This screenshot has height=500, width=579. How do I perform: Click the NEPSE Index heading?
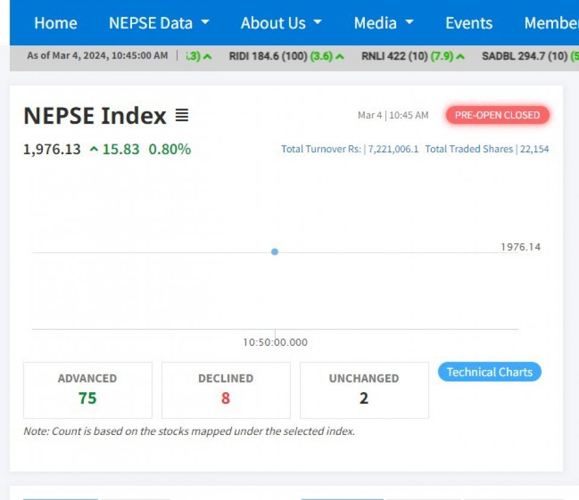[x=95, y=116]
